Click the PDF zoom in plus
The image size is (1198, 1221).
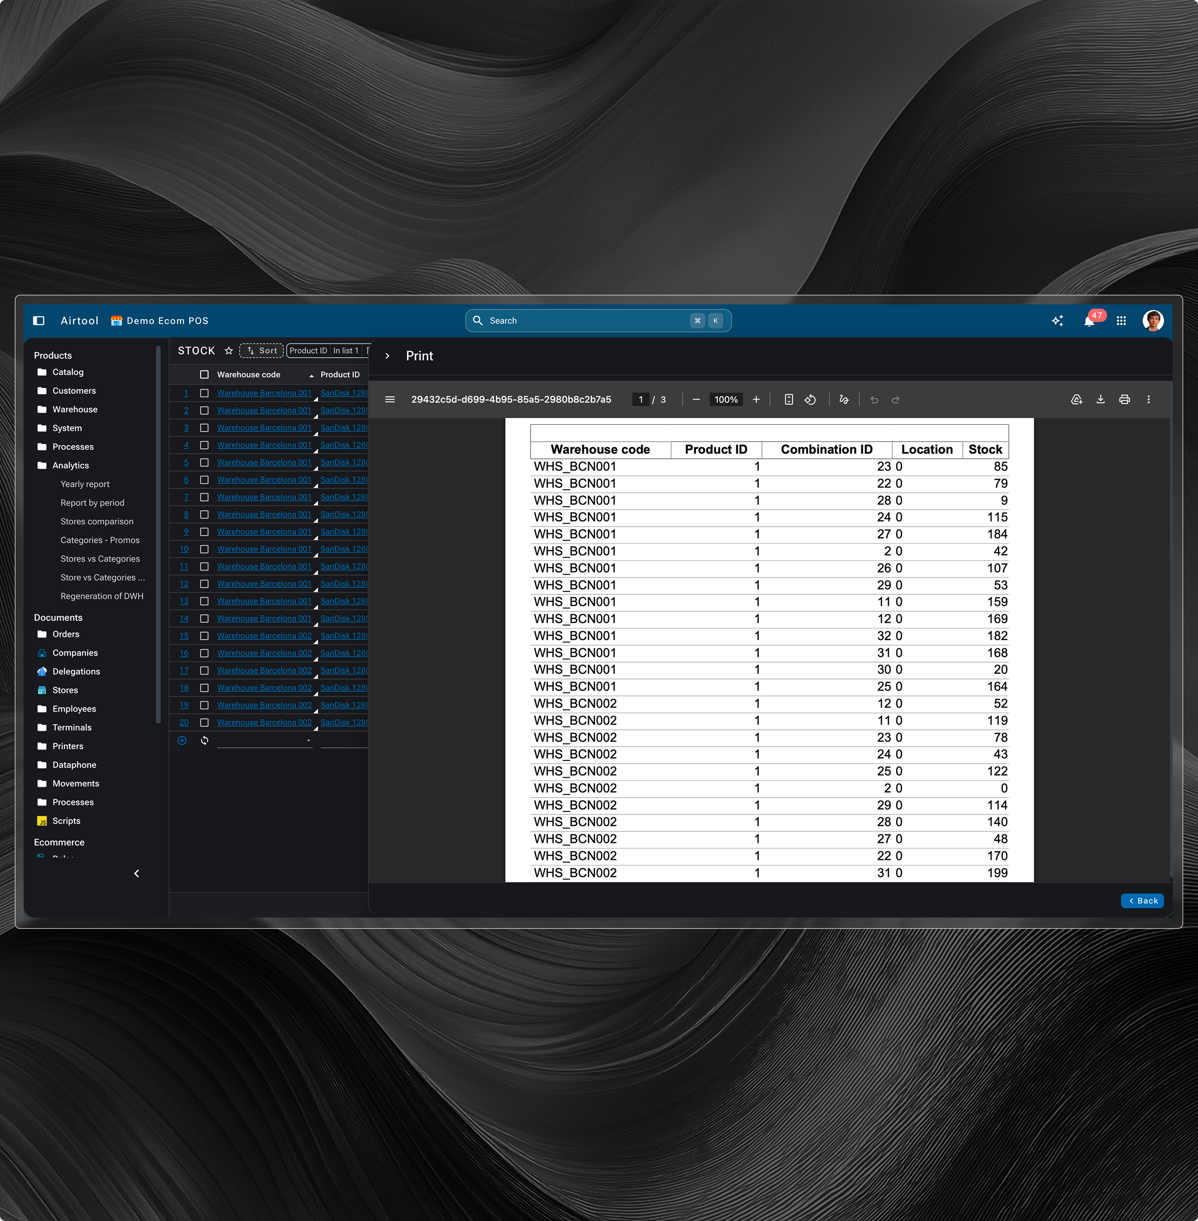756,399
